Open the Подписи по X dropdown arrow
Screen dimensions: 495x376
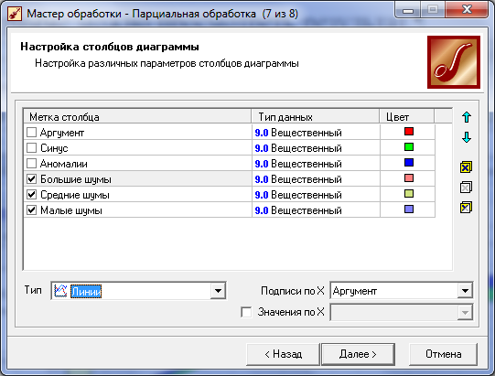point(465,290)
